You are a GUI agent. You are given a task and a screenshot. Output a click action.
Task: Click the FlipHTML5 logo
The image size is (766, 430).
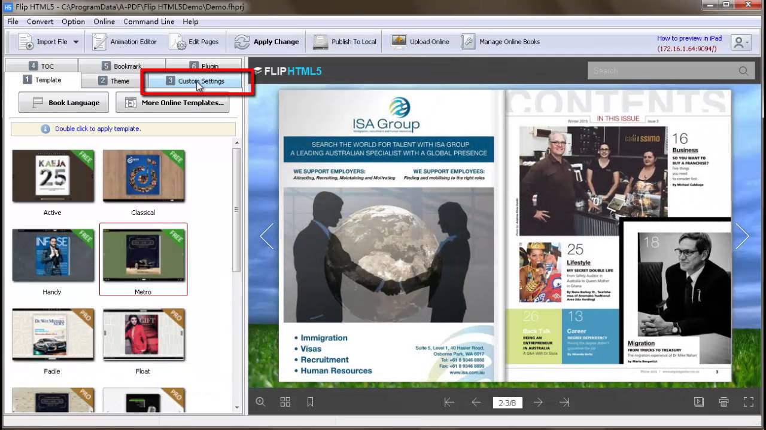(x=288, y=71)
